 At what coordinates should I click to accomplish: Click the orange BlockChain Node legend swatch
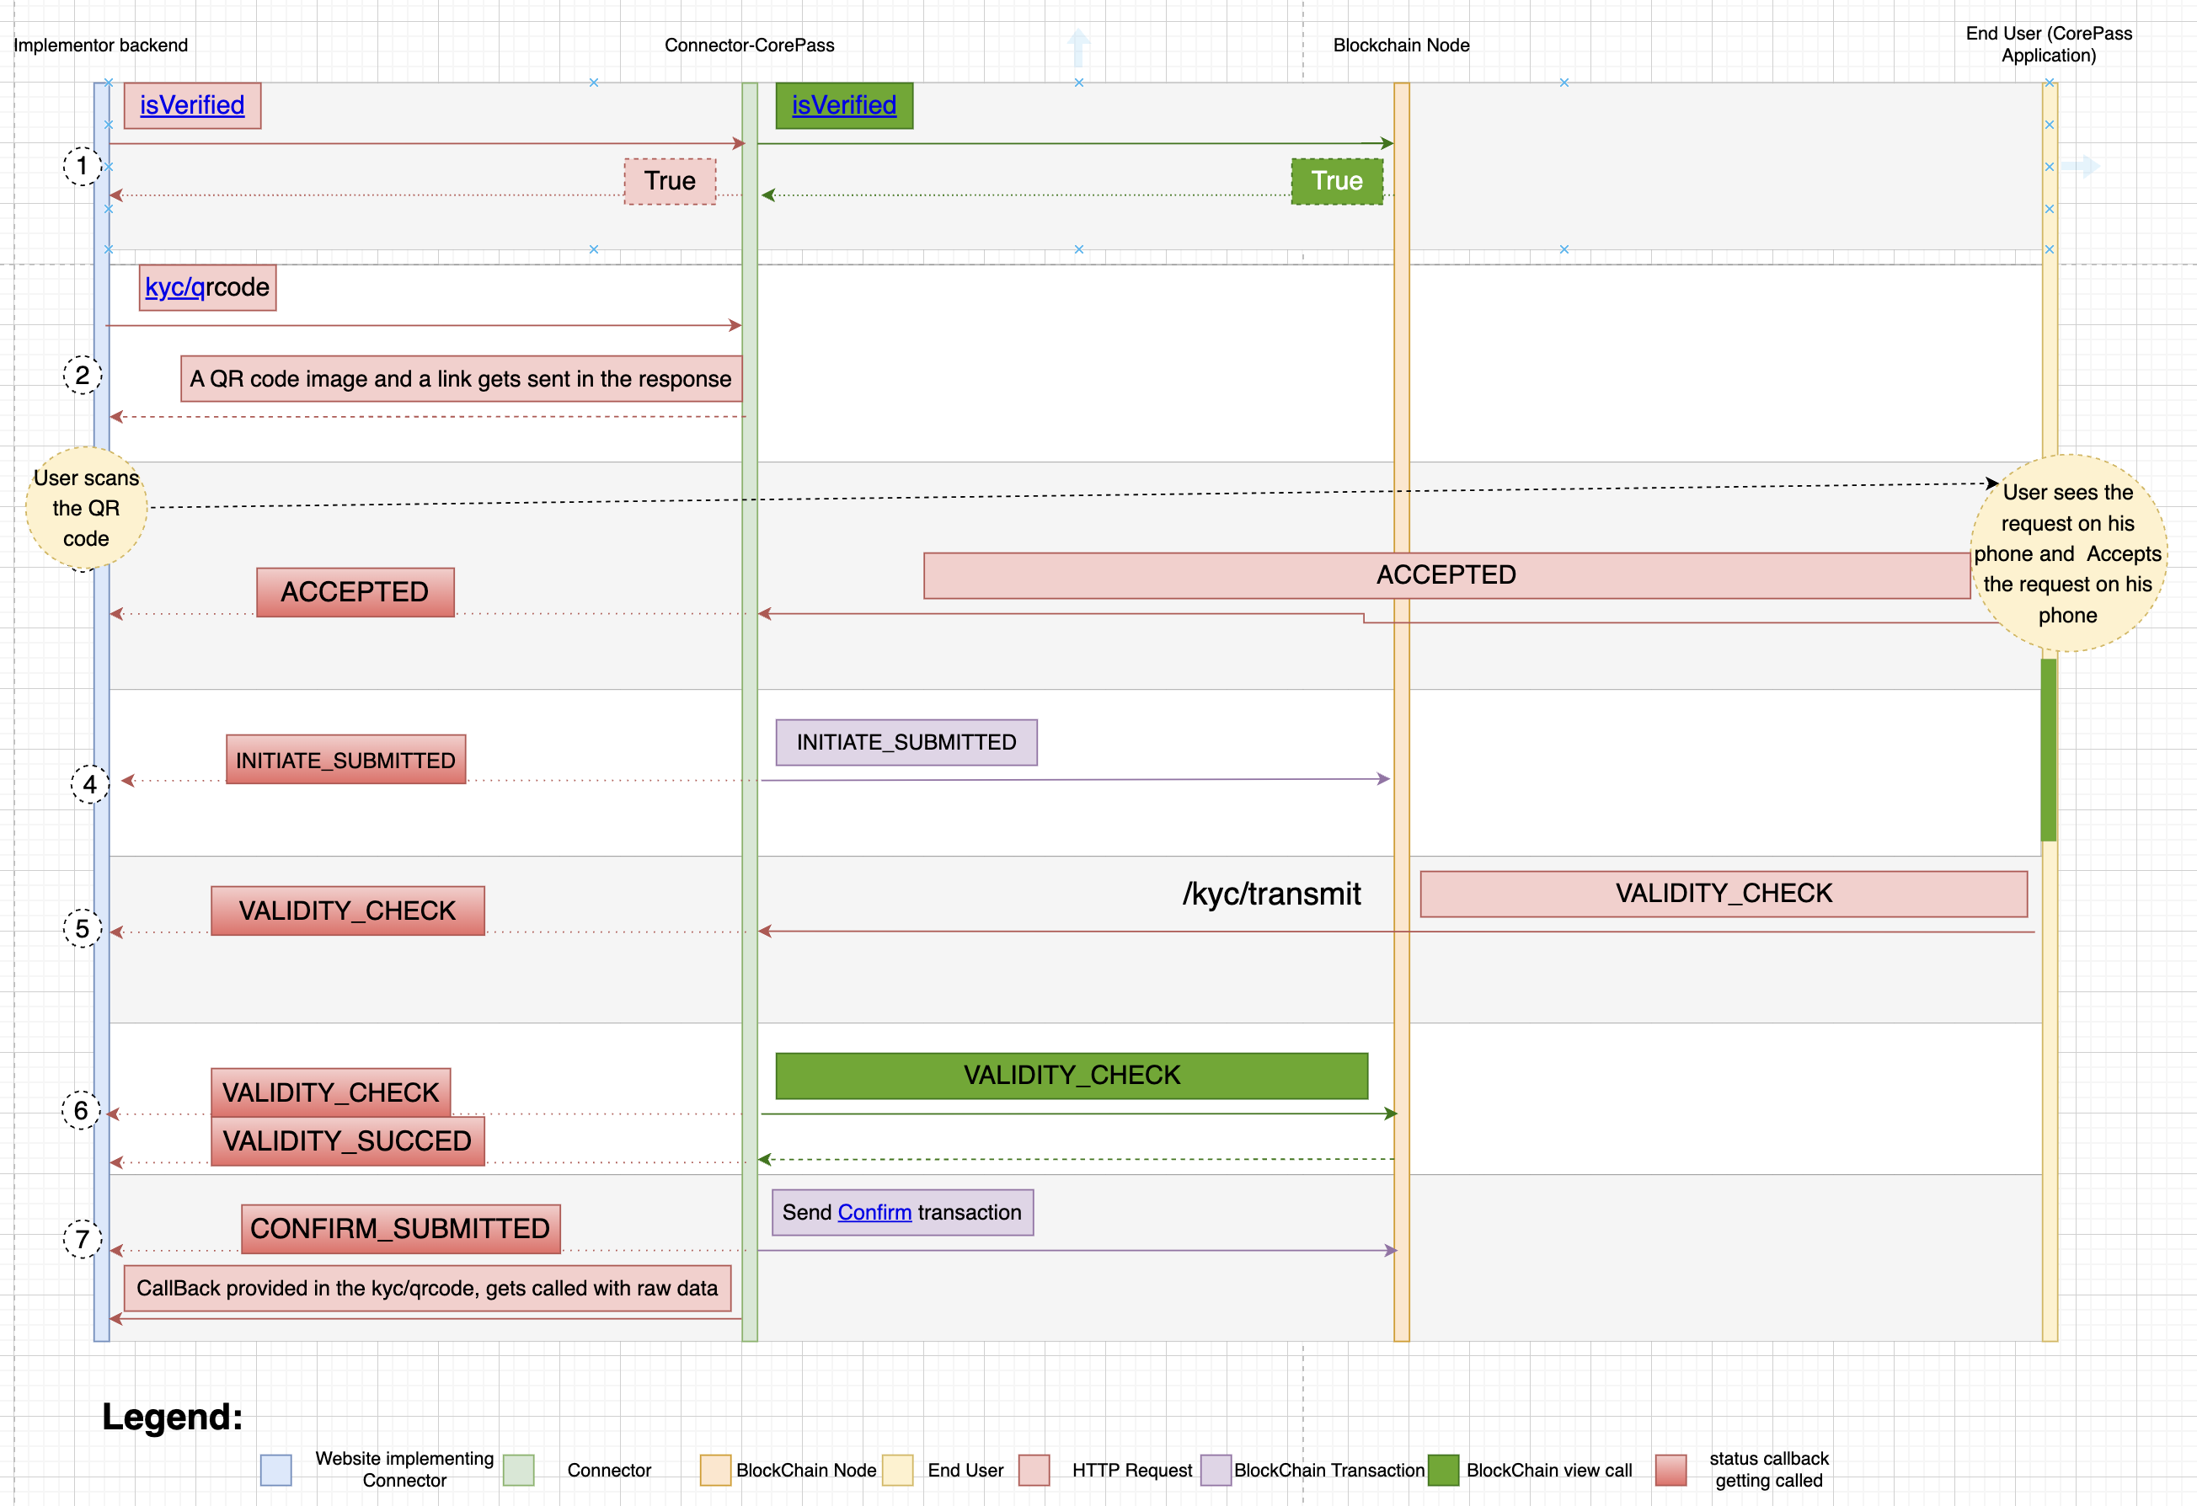716,1470
